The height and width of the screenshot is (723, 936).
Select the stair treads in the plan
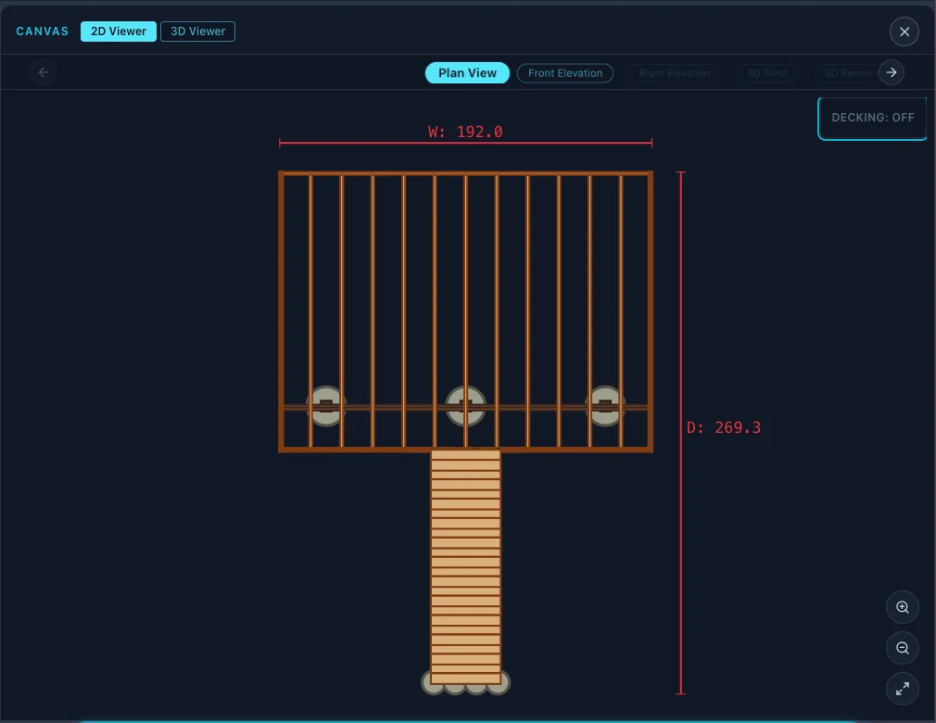[465, 567]
